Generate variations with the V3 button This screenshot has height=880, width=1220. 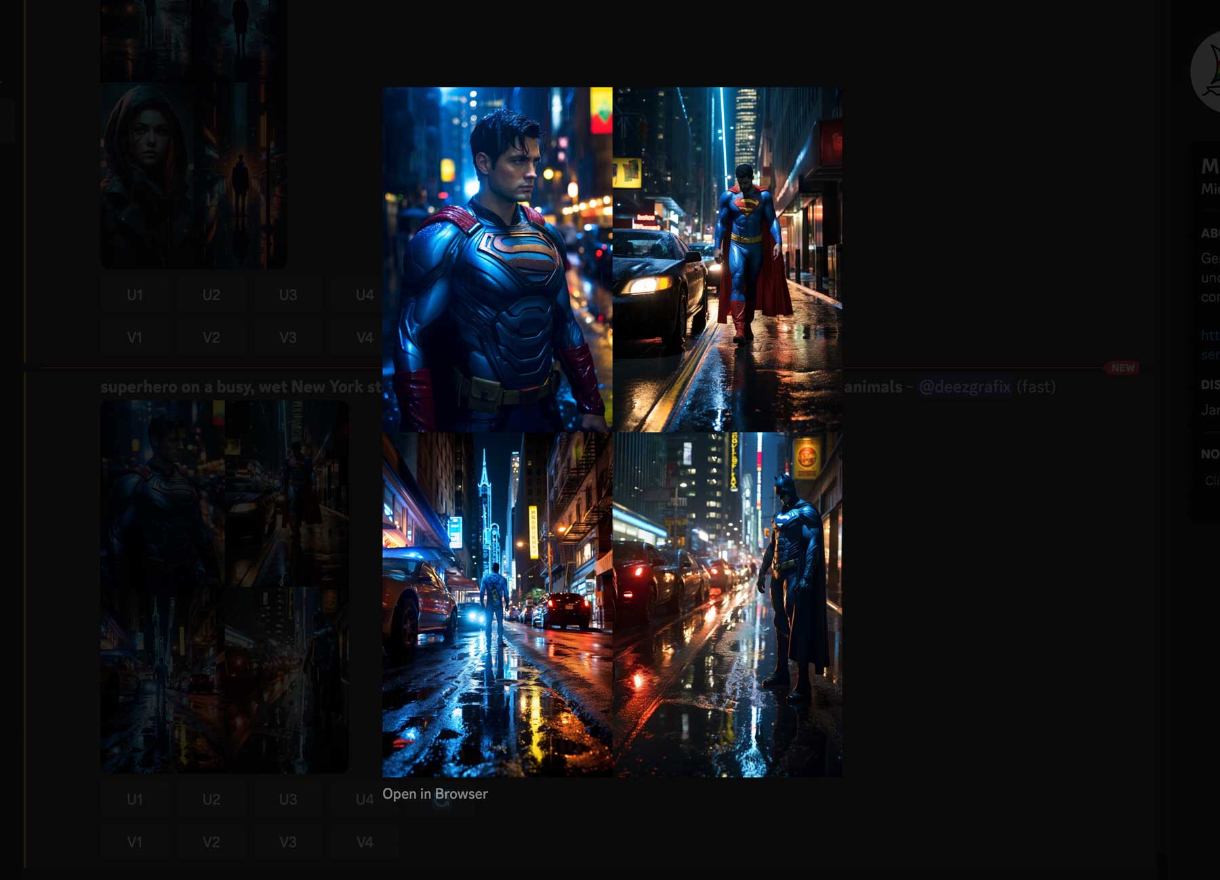pos(287,337)
